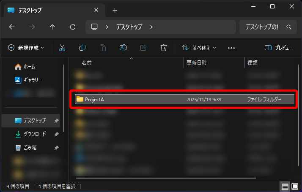This screenshot has width=302, height=192.
Task: Click the Cut scissors icon
Action: (62, 48)
